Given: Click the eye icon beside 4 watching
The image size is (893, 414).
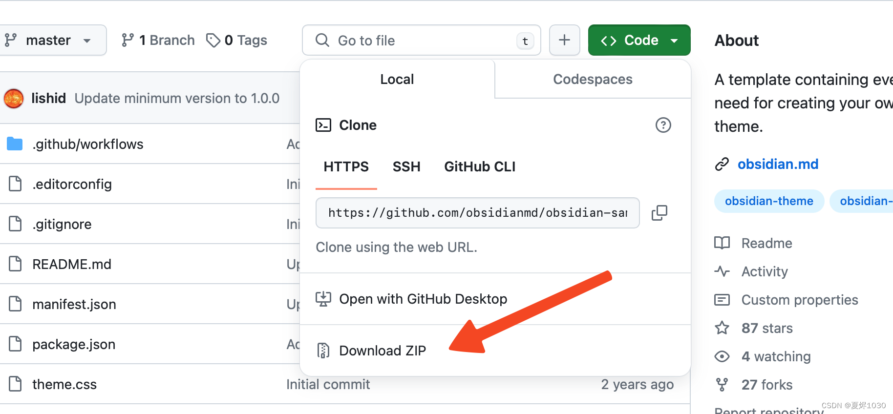Looking at the screenshot, I should (722, 356).
